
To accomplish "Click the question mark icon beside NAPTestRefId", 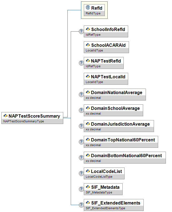I will (81, 63).
